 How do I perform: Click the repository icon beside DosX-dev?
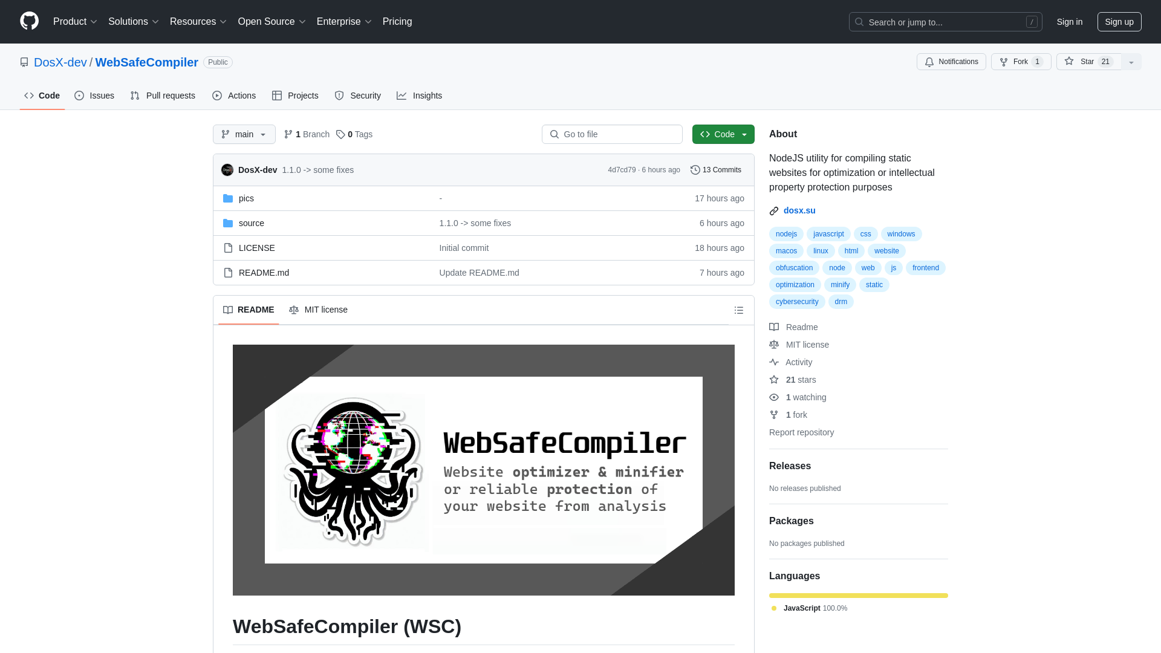[24, 62]
